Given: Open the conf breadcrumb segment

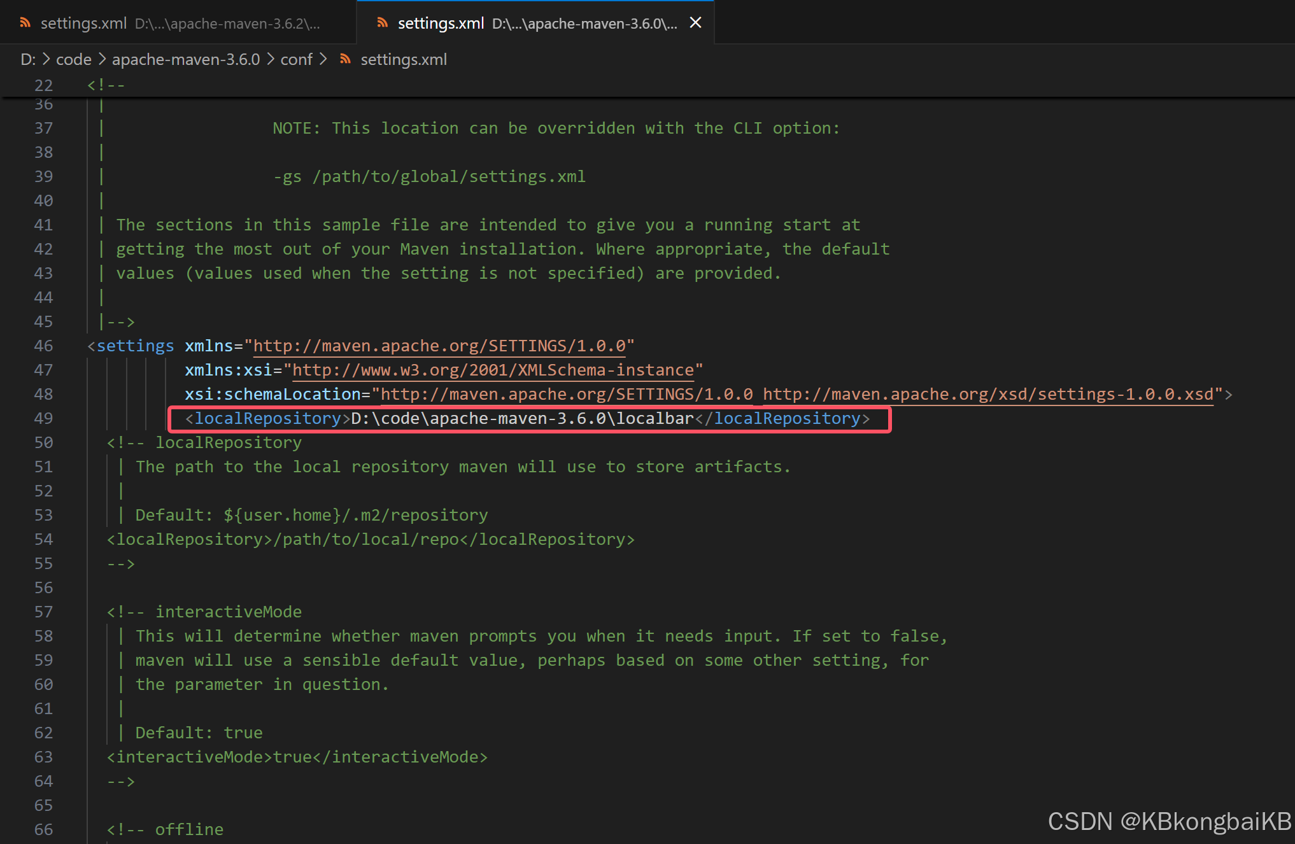Looking at the screenshot, I should (x=296, y=59).
